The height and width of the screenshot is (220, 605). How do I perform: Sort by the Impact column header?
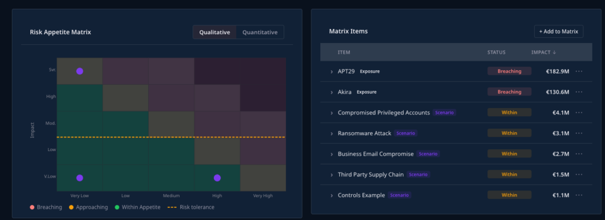pyautogui.click(x=544, y=52)
